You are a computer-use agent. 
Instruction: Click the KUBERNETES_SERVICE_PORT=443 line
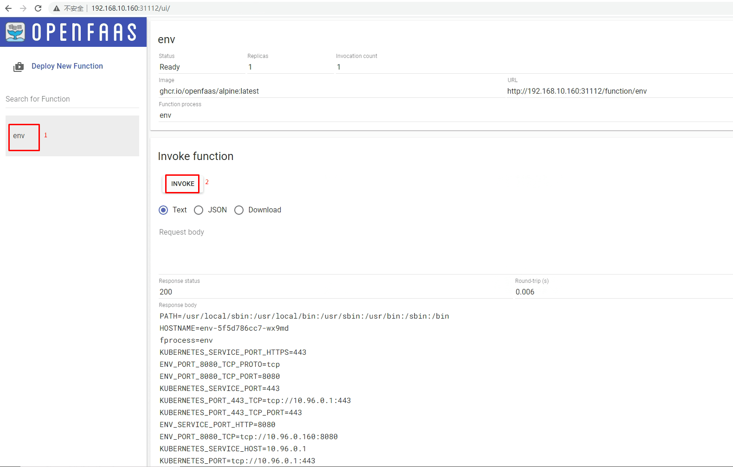click(220, 389)
